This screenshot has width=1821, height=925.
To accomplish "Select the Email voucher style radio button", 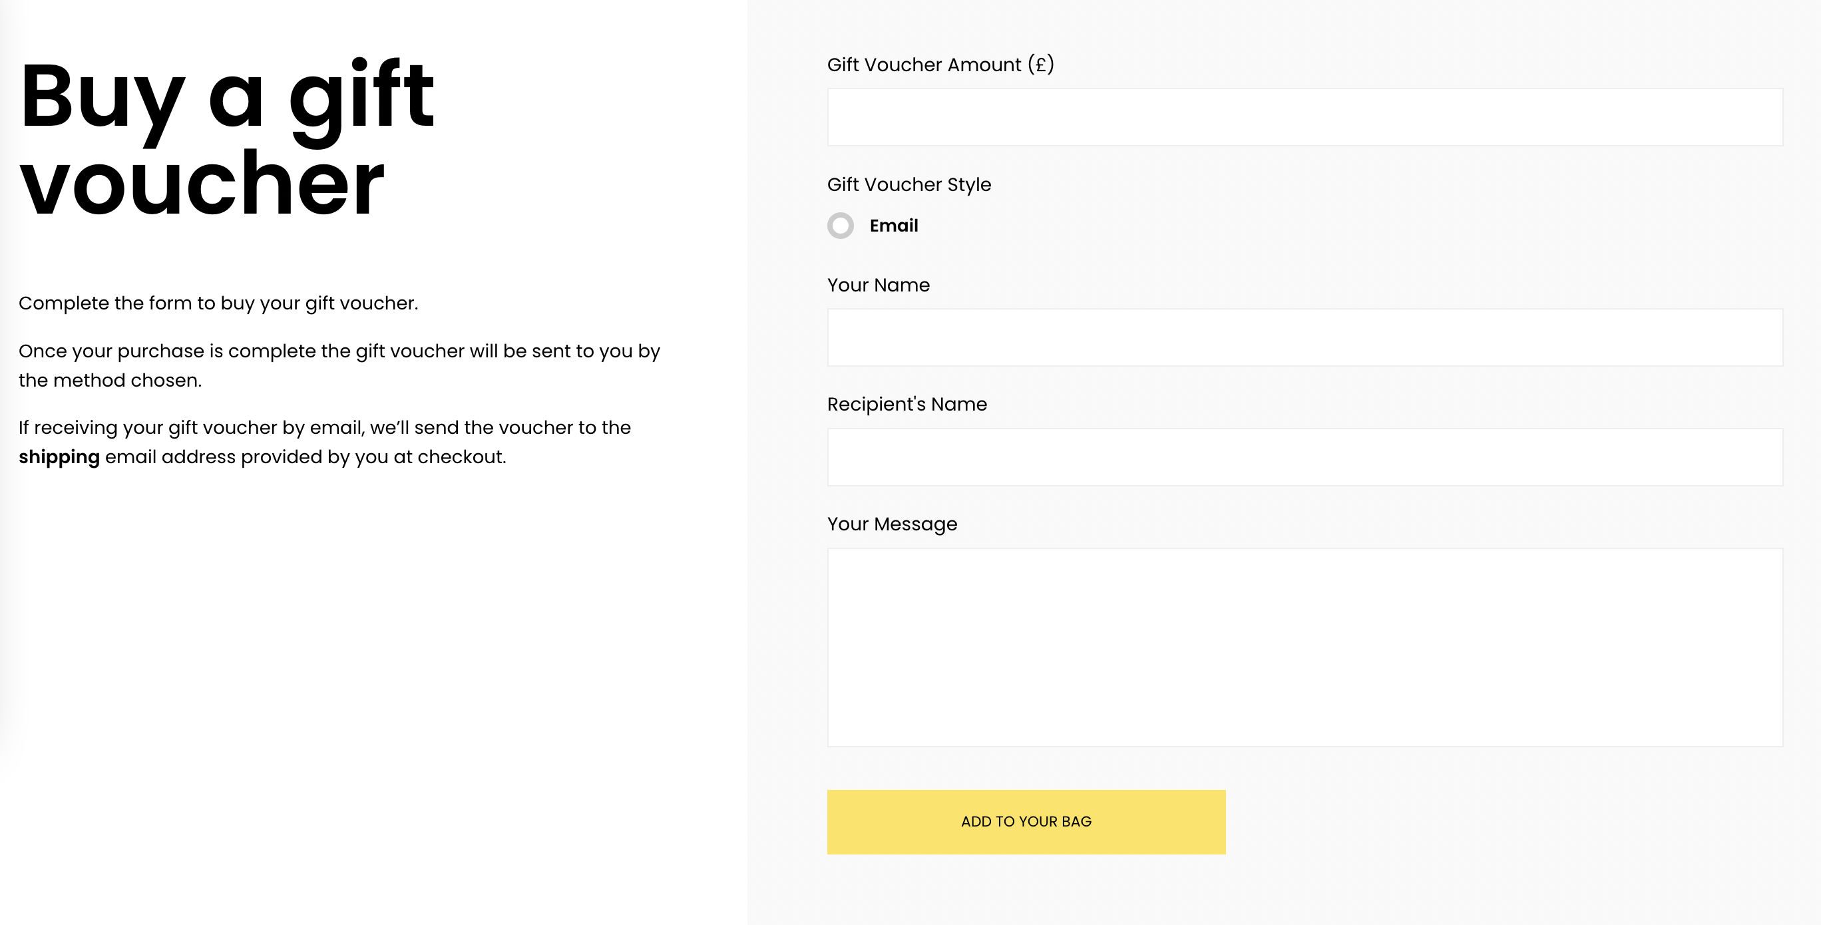I will [841, 226].
